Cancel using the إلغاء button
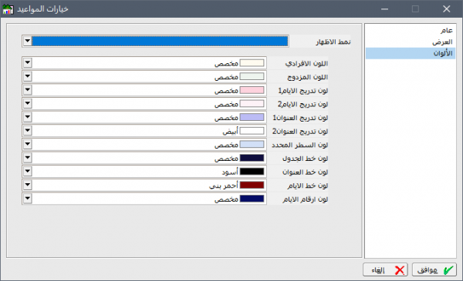 click(385, 269)
